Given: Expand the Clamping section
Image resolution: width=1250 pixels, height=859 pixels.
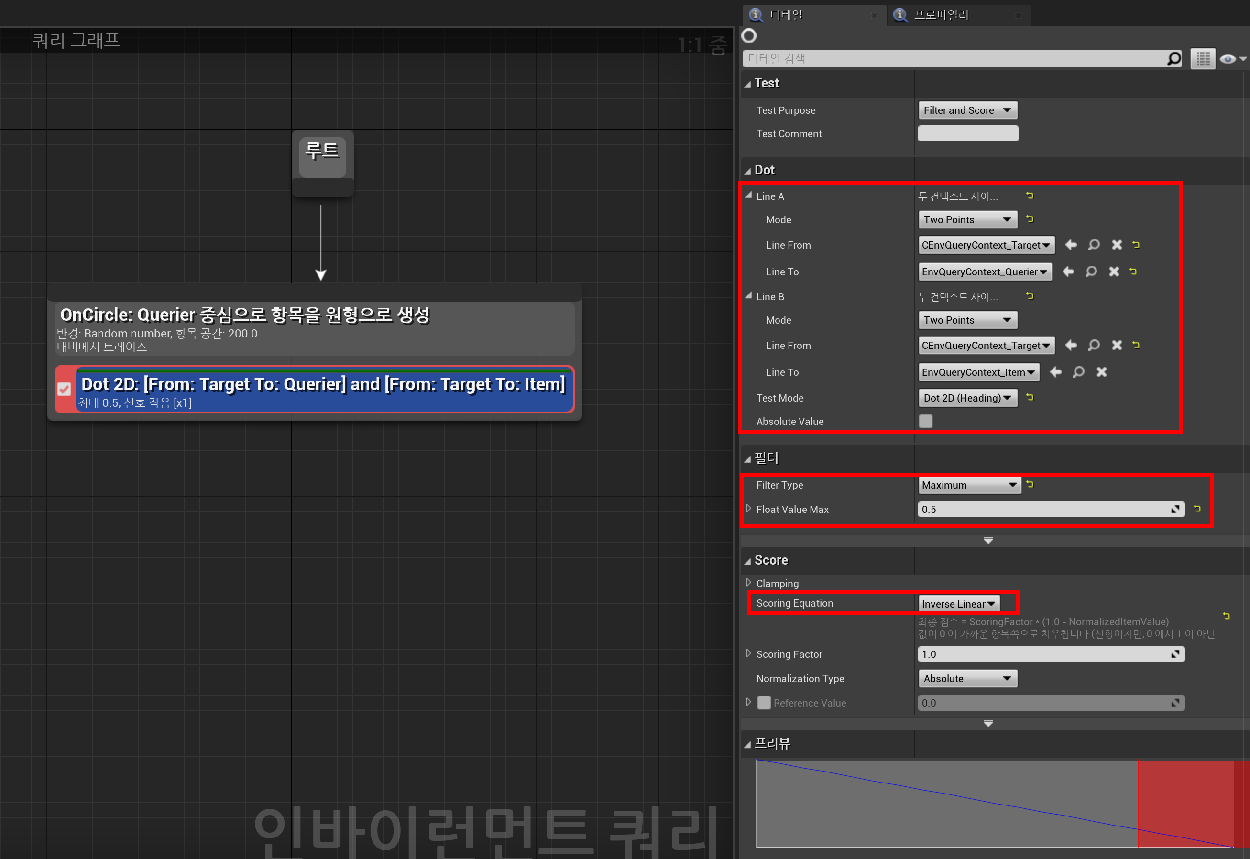Looking at the screenshot, I should 748,583.
